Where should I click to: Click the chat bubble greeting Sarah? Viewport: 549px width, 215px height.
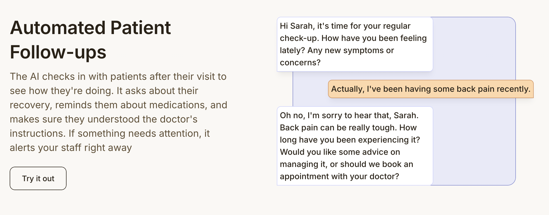pyautogui.click(x=355, y=44)
